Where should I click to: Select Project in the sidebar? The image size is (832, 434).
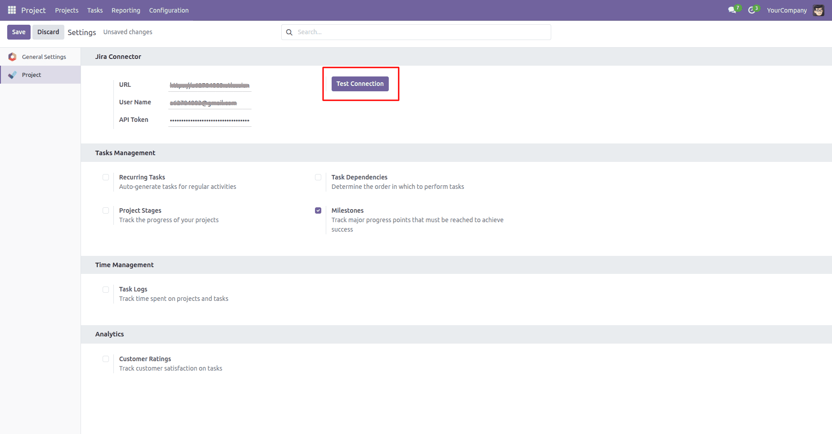click(x=40, y=75)
